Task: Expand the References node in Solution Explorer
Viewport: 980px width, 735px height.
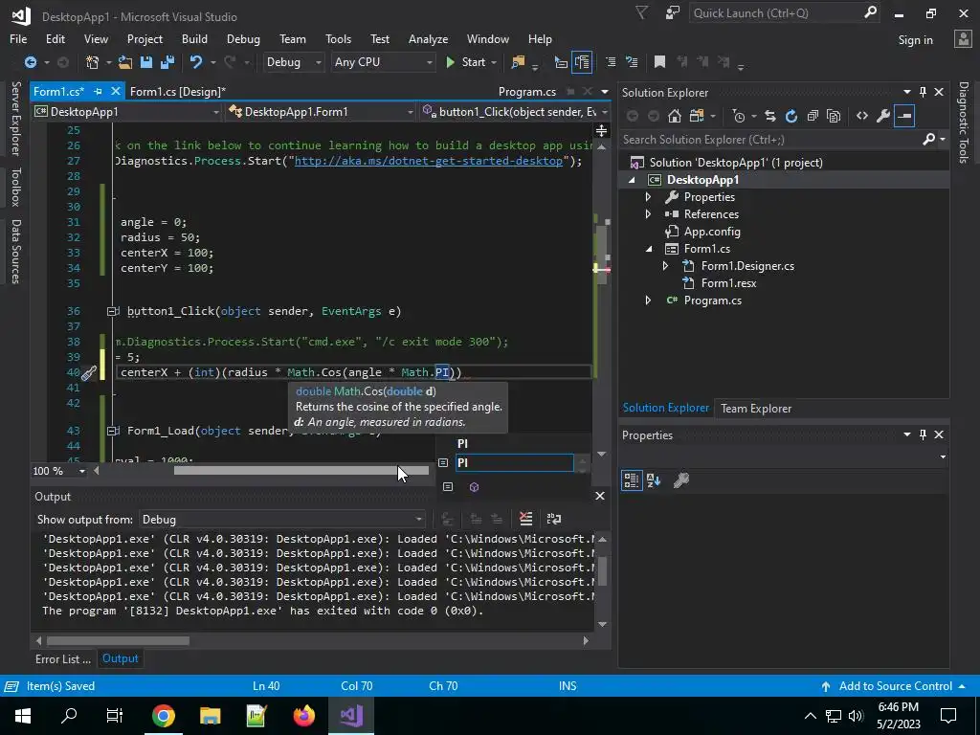Action: pos(648,214)
